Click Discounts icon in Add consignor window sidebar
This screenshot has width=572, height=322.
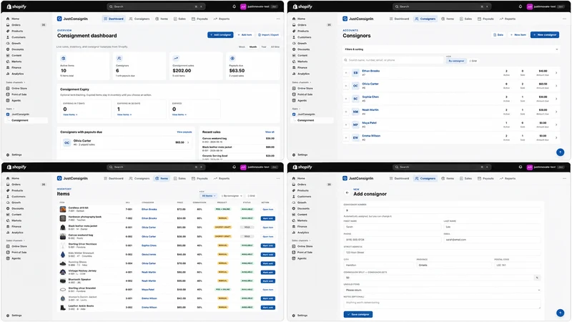[294, 208]
